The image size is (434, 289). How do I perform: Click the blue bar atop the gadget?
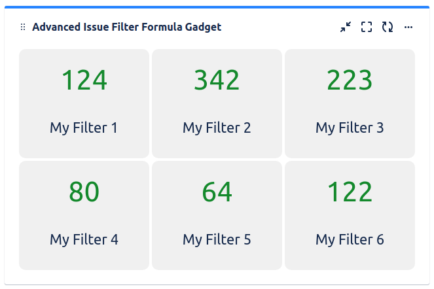[217, 7]
